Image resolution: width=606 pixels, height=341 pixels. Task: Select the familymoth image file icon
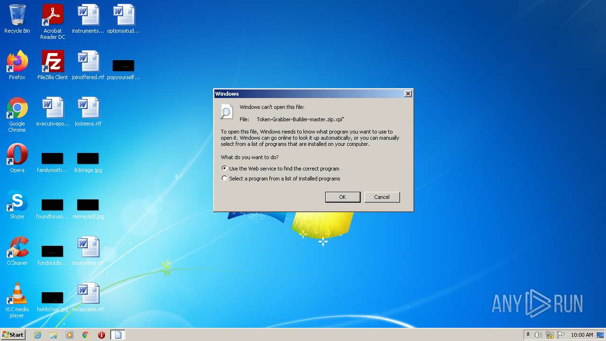[x=53, y=162]
